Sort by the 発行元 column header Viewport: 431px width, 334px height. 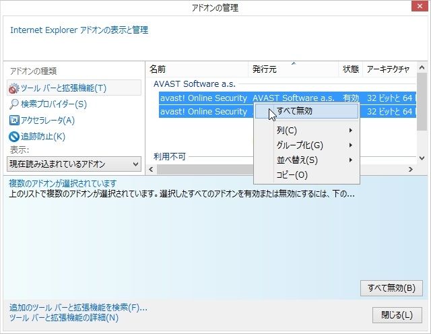tap(294, 69)
